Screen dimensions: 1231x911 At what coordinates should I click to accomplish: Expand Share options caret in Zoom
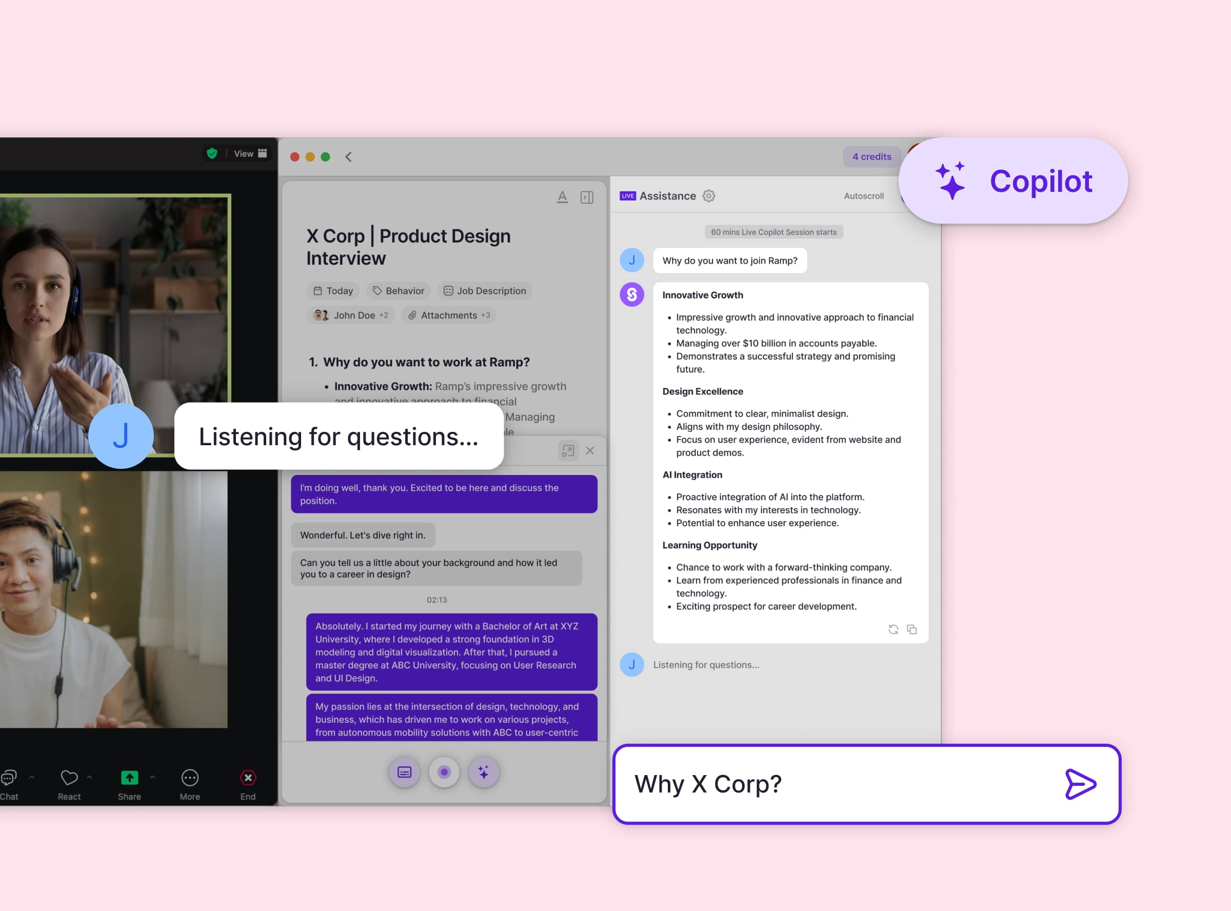[x=152, y=777]
